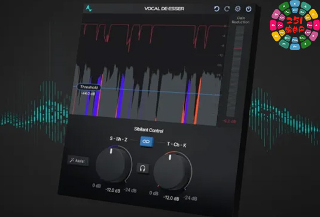Viewport: 320px width, 217px height.
Task: Click the redo arrow icon
Action: pyautogui.click(x=227, y=9)
